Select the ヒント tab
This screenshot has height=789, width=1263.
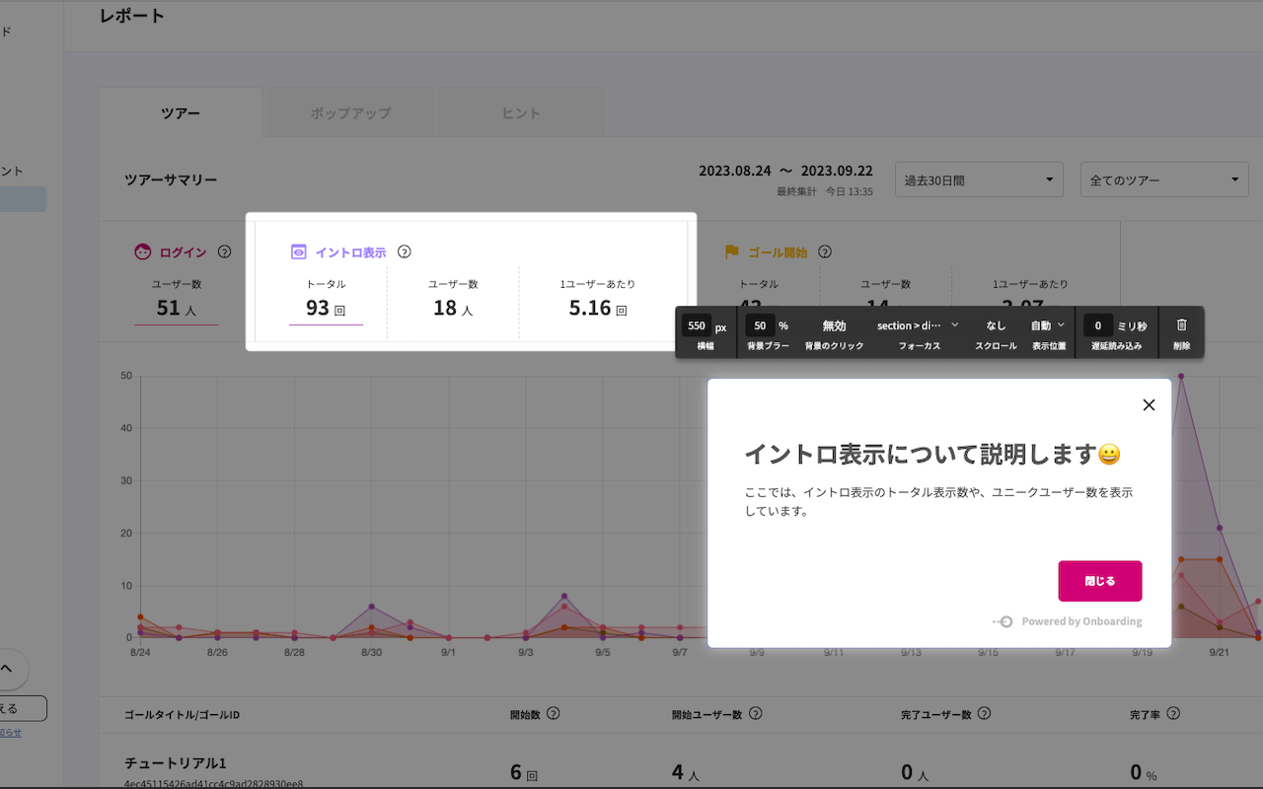coord(520,112)
